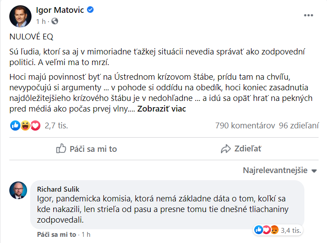Click Igor Matovic's profile picture
Image resolution: width=327 pixels, height=243 pixels.
(18, 15)
